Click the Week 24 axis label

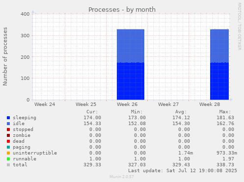click(x=45, y=104)
